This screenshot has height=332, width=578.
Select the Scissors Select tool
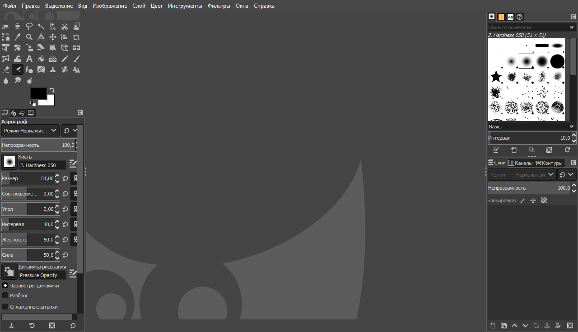[65, 26]
